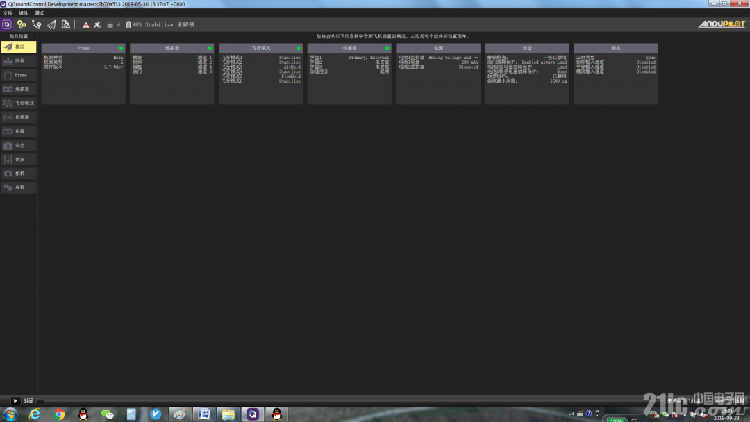Click the 电源 summary card header
This screenshot has height=422, width=750.
pyautogui.click(x=438, y=49)
